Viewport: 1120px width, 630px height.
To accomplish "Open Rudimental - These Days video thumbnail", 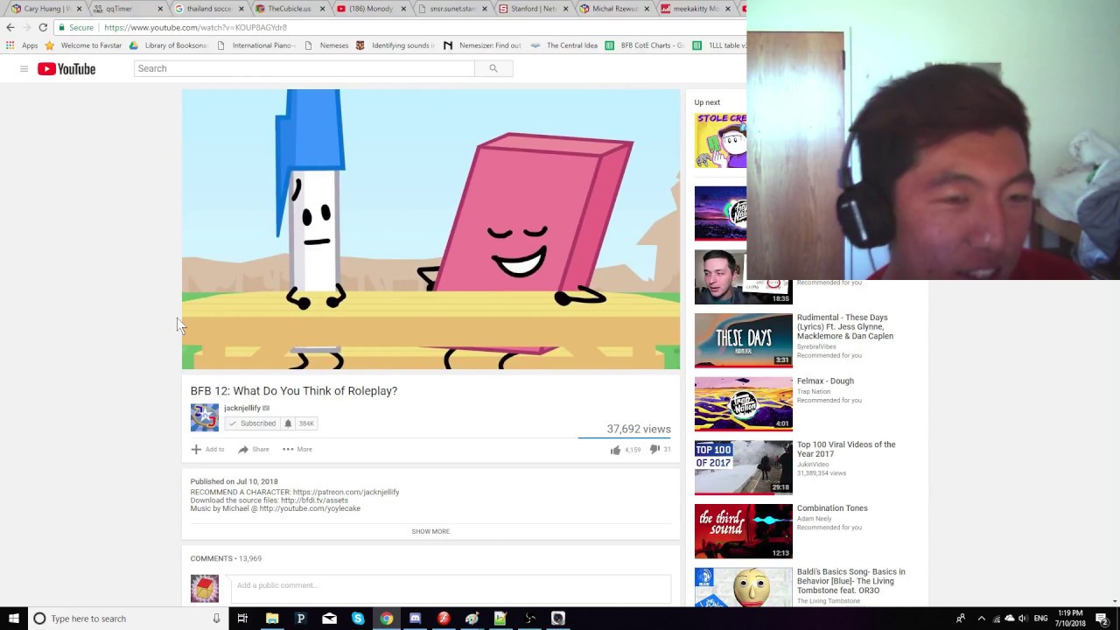I will [744, 340].
